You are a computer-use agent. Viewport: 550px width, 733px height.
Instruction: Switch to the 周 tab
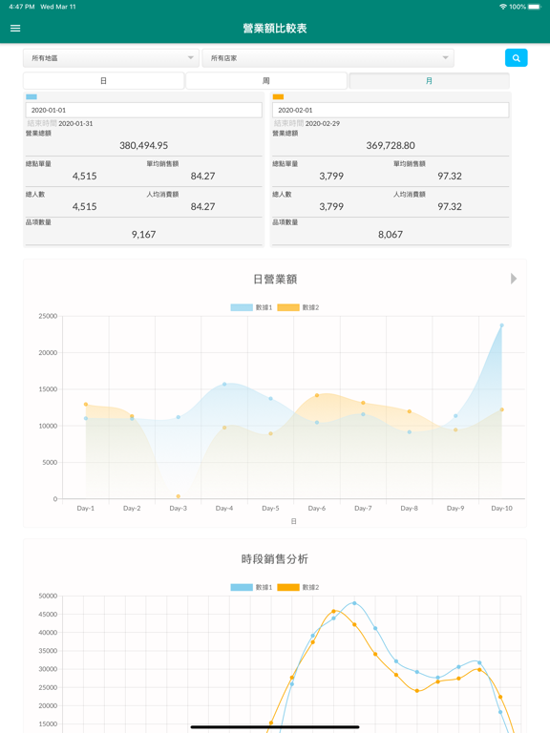pyautogui.click(x=266, y=81)
